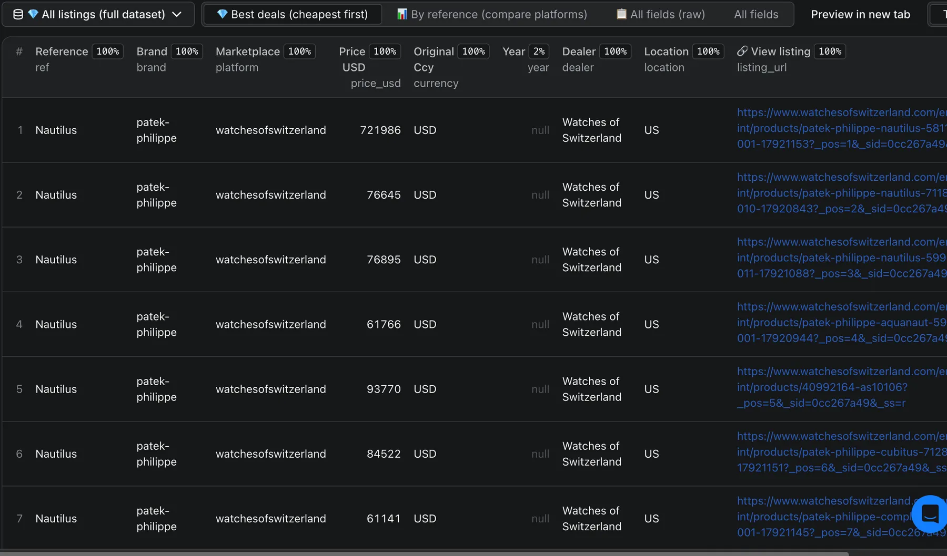Click the Brand column header
947x556 pixels.
pyautogui.click(x=152, y=52)
